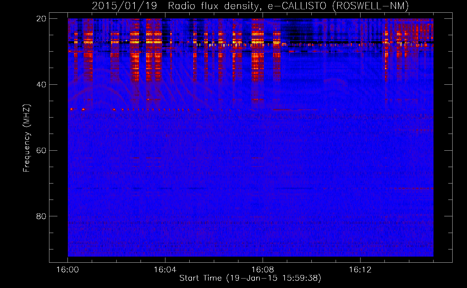Click the plot title 'Radio flux density, e-CALLISTO (ROSWELL-NM)'
The image size is (467, 288).
[x=288, y=6]
